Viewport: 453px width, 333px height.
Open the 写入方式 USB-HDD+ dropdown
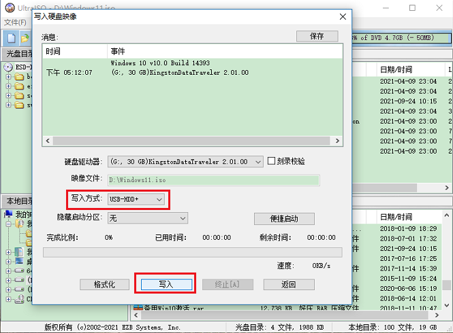[x=159, y=199]
